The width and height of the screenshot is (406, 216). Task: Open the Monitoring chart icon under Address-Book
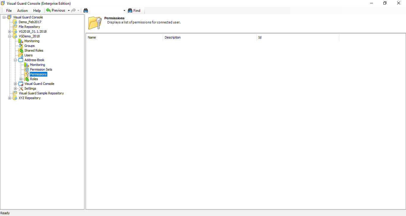coord(26,65)
